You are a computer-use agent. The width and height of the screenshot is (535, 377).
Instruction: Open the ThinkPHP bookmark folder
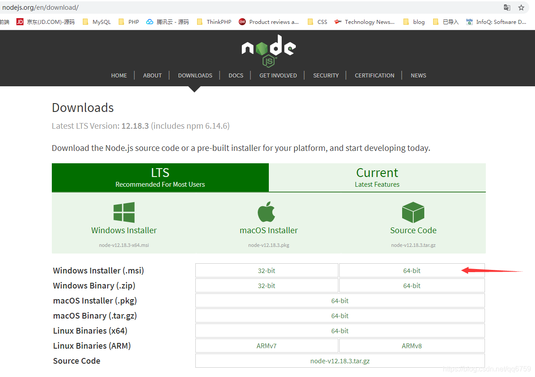click(214, 22)
